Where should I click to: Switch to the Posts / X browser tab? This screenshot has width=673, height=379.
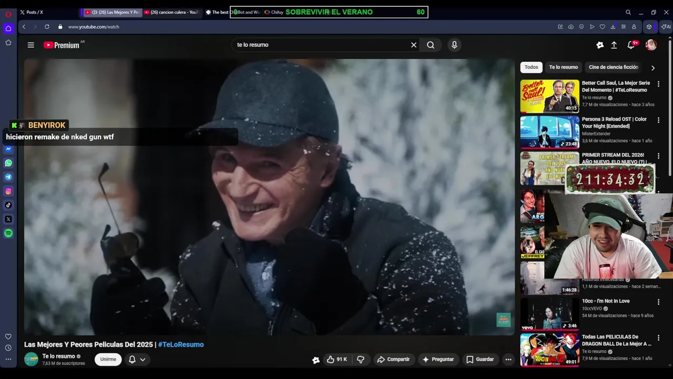point(46,12)
